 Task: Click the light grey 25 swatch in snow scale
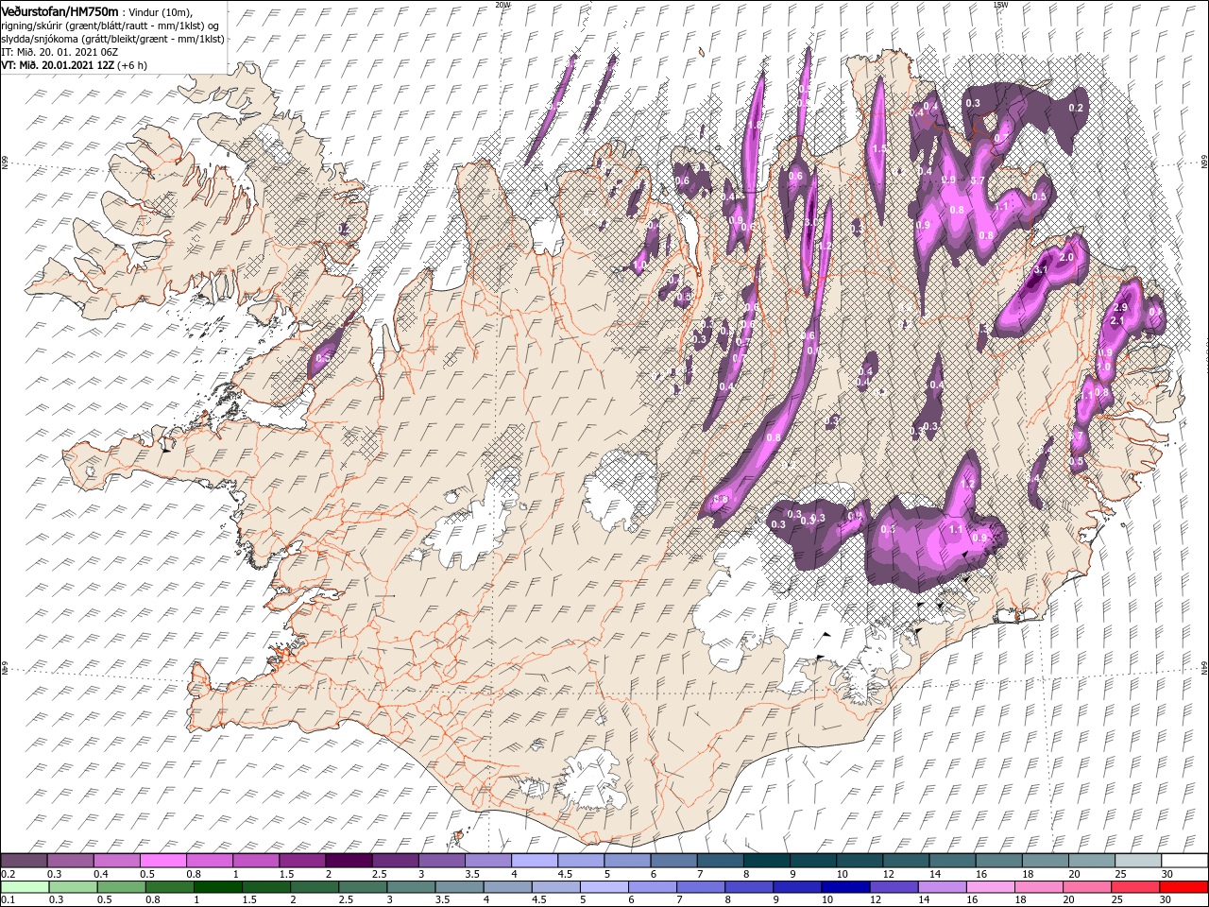coord(1138,860)
